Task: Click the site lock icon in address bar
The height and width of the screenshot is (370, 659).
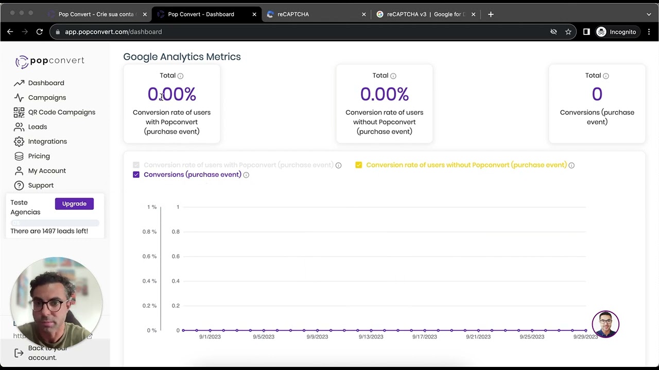Action: pos(58,32)
